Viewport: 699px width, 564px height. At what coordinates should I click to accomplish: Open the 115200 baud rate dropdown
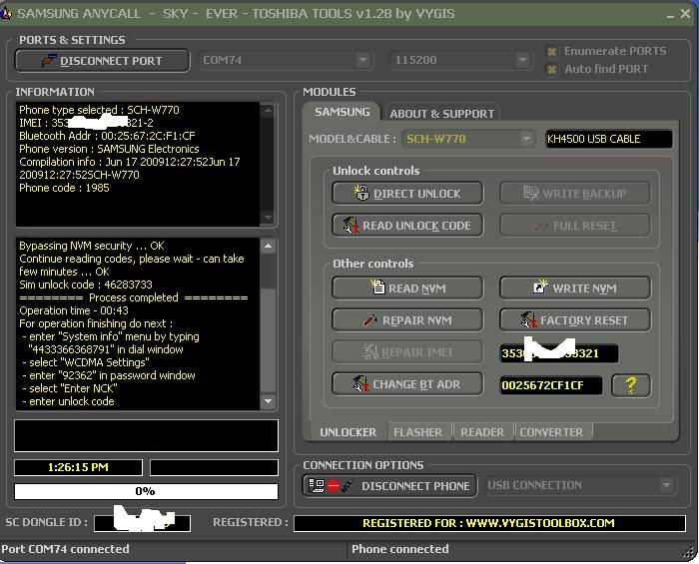(522, 60)
